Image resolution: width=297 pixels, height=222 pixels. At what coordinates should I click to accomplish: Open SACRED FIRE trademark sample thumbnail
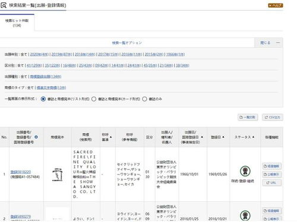click(58, 175)
